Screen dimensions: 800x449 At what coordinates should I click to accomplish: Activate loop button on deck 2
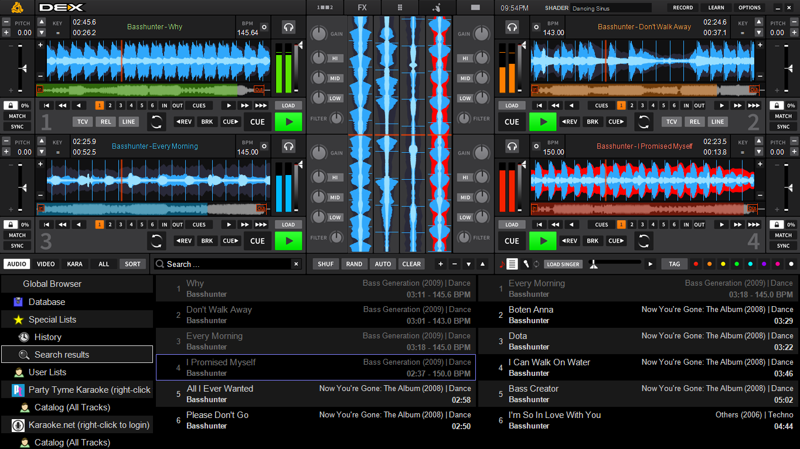coord(644,122)
